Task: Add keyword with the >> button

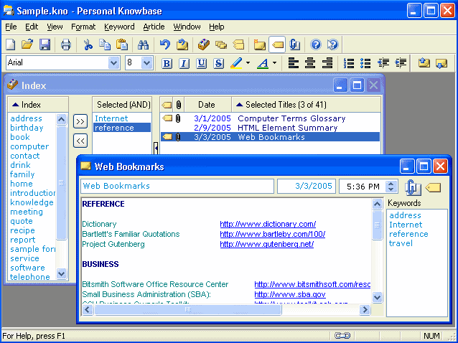Action: [x=80, y=121]
